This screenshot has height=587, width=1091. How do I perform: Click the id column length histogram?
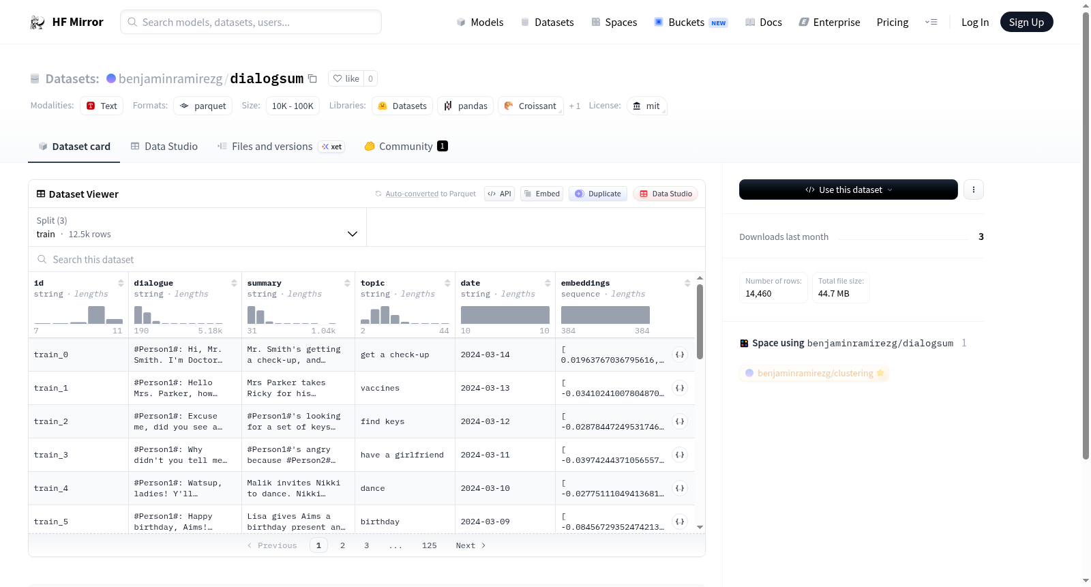pyautogui.click(x=78, y=315)
